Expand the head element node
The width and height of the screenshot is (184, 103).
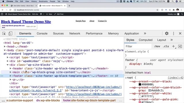(5, 46)
